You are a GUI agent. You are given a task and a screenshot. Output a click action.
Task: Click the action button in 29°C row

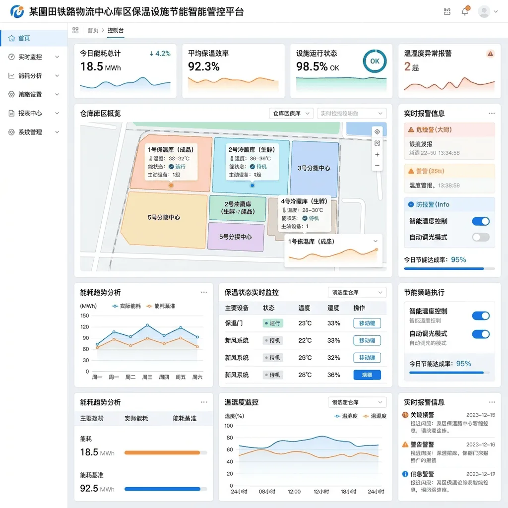tap(367, 358)
